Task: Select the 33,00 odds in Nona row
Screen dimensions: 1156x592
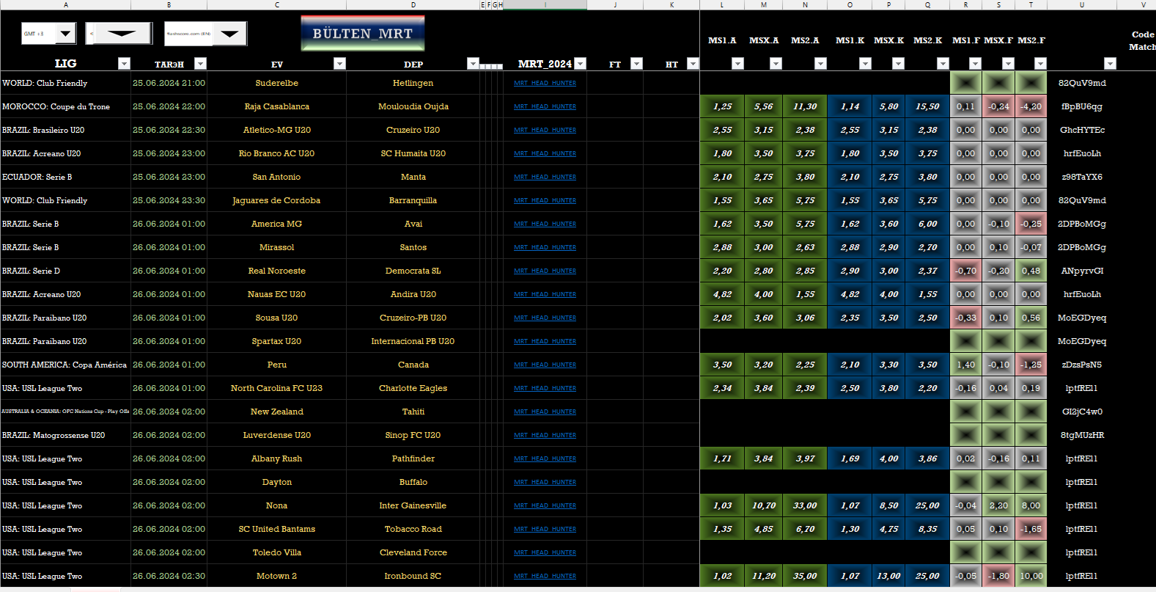Action: point(805,505)
